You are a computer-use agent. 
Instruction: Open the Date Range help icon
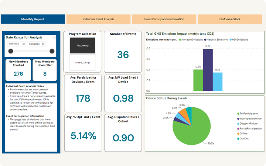point(54,38)
